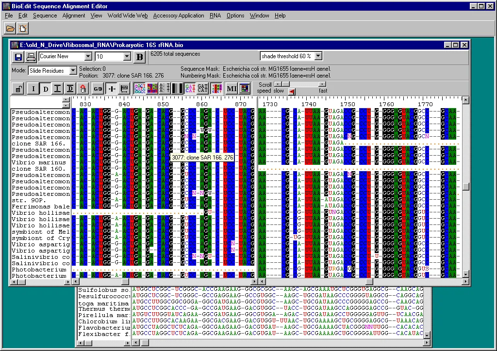Select the insert gap tool icon
Screen dimensions: 497x351
(110, 89)
